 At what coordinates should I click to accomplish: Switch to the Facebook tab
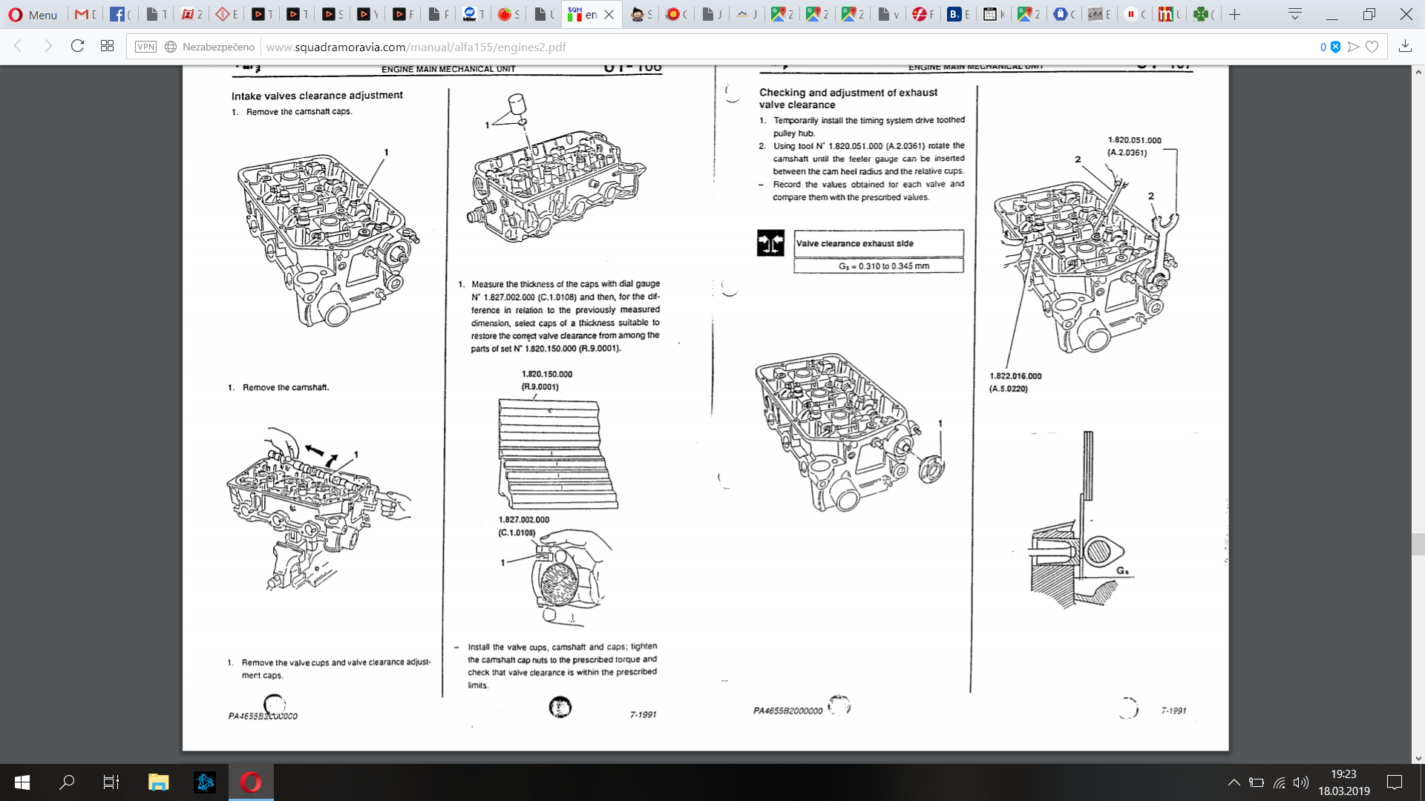click(119, 14)
